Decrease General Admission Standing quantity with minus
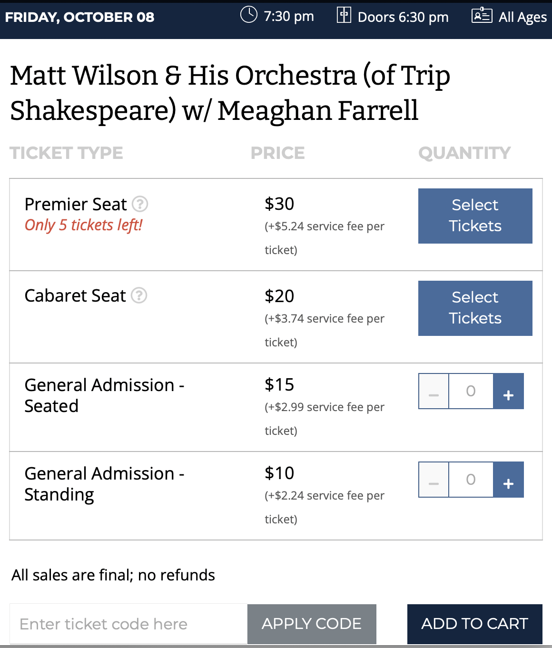This screenshot has height=648, width=552. 434,480
